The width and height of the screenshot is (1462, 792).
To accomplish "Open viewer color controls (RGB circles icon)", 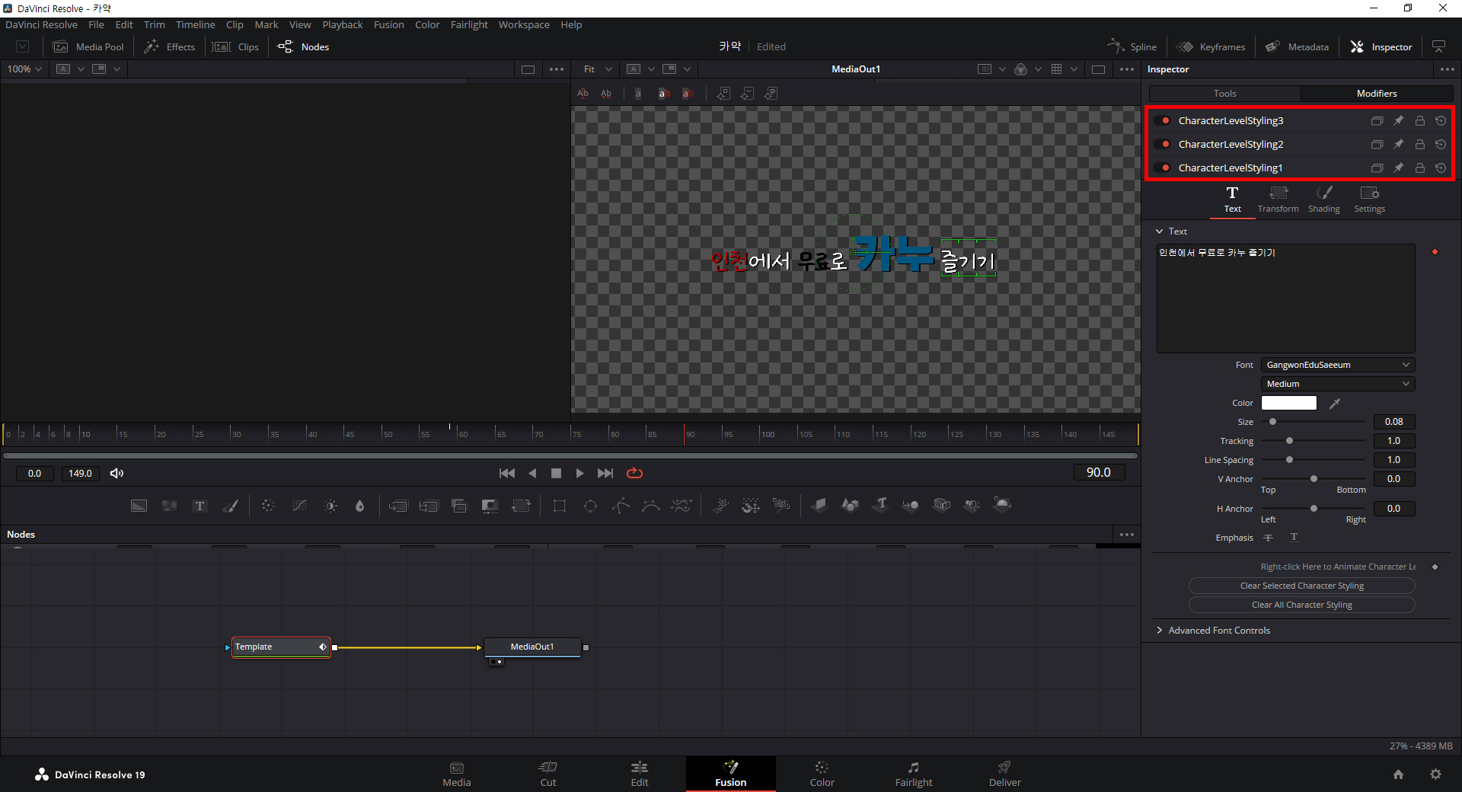I will pos(1021,69).
